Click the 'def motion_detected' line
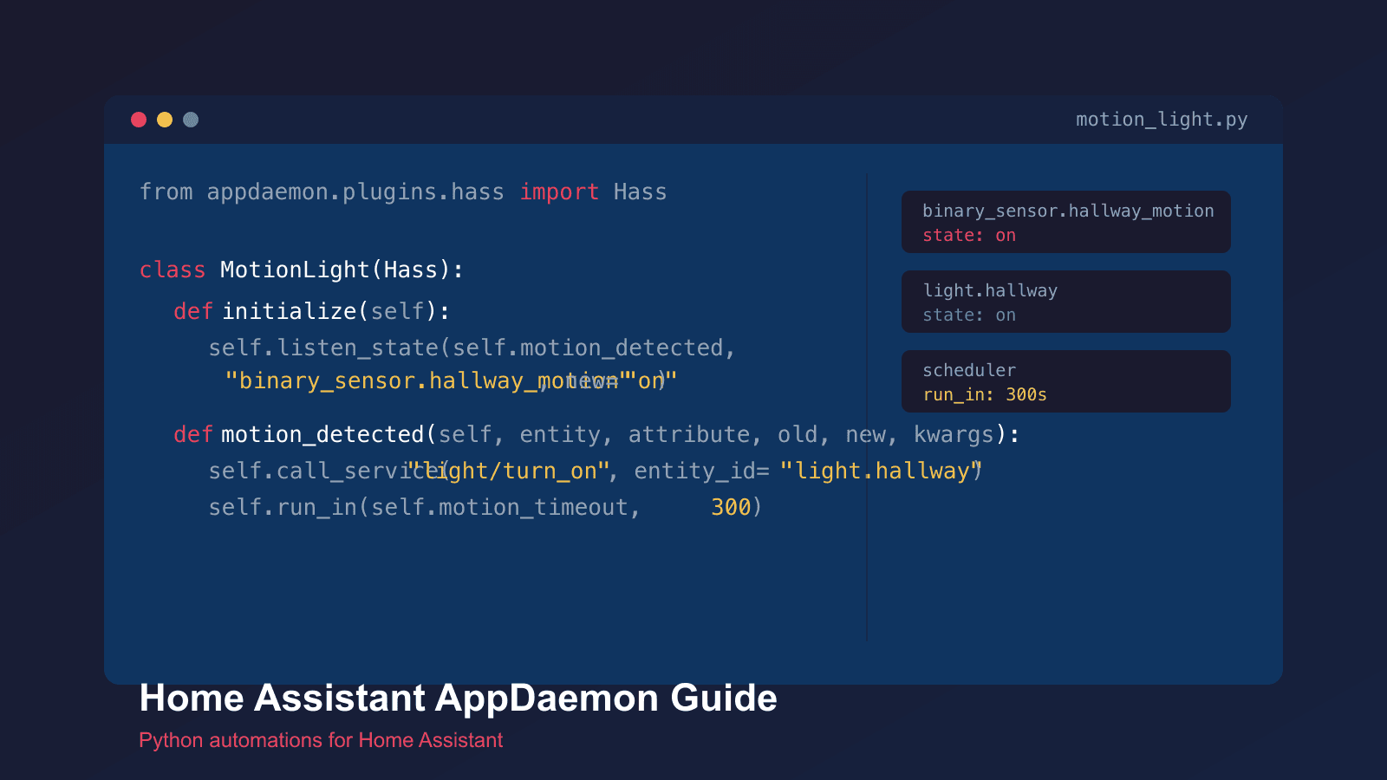Viewport: 1387px width, 780px height. [596, 435]
